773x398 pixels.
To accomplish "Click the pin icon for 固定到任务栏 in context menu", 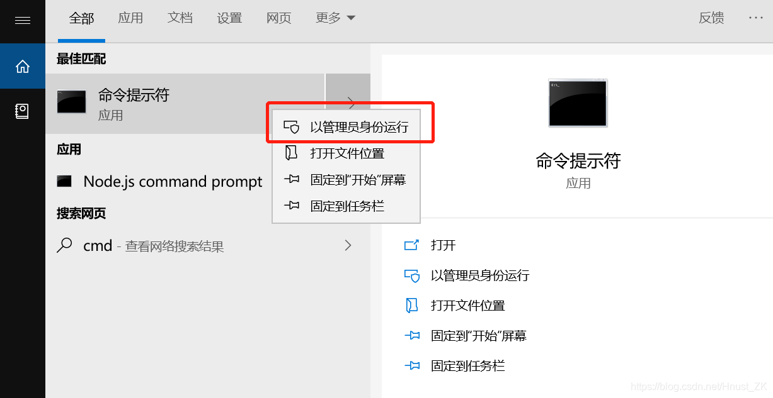I will tap(291, 206).
